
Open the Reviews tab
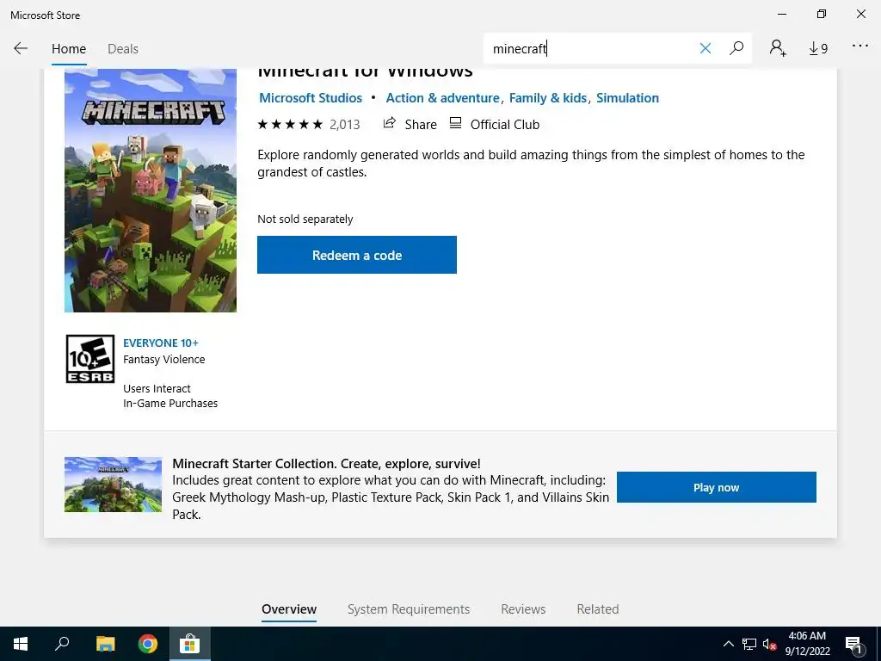[x=523, y=609]
